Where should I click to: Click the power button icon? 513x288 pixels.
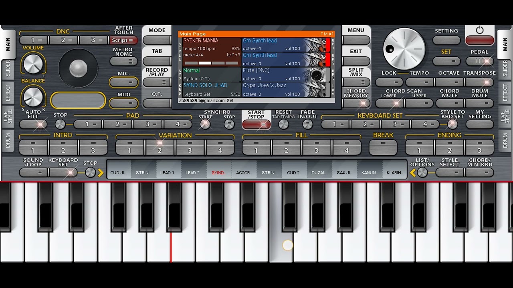click(480, 30)
